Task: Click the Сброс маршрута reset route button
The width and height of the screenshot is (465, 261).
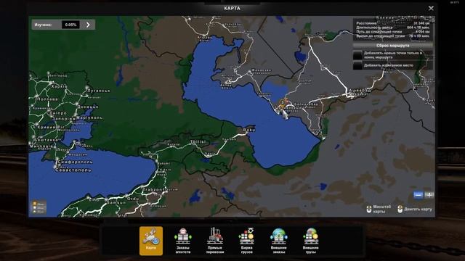Action: 392,46
